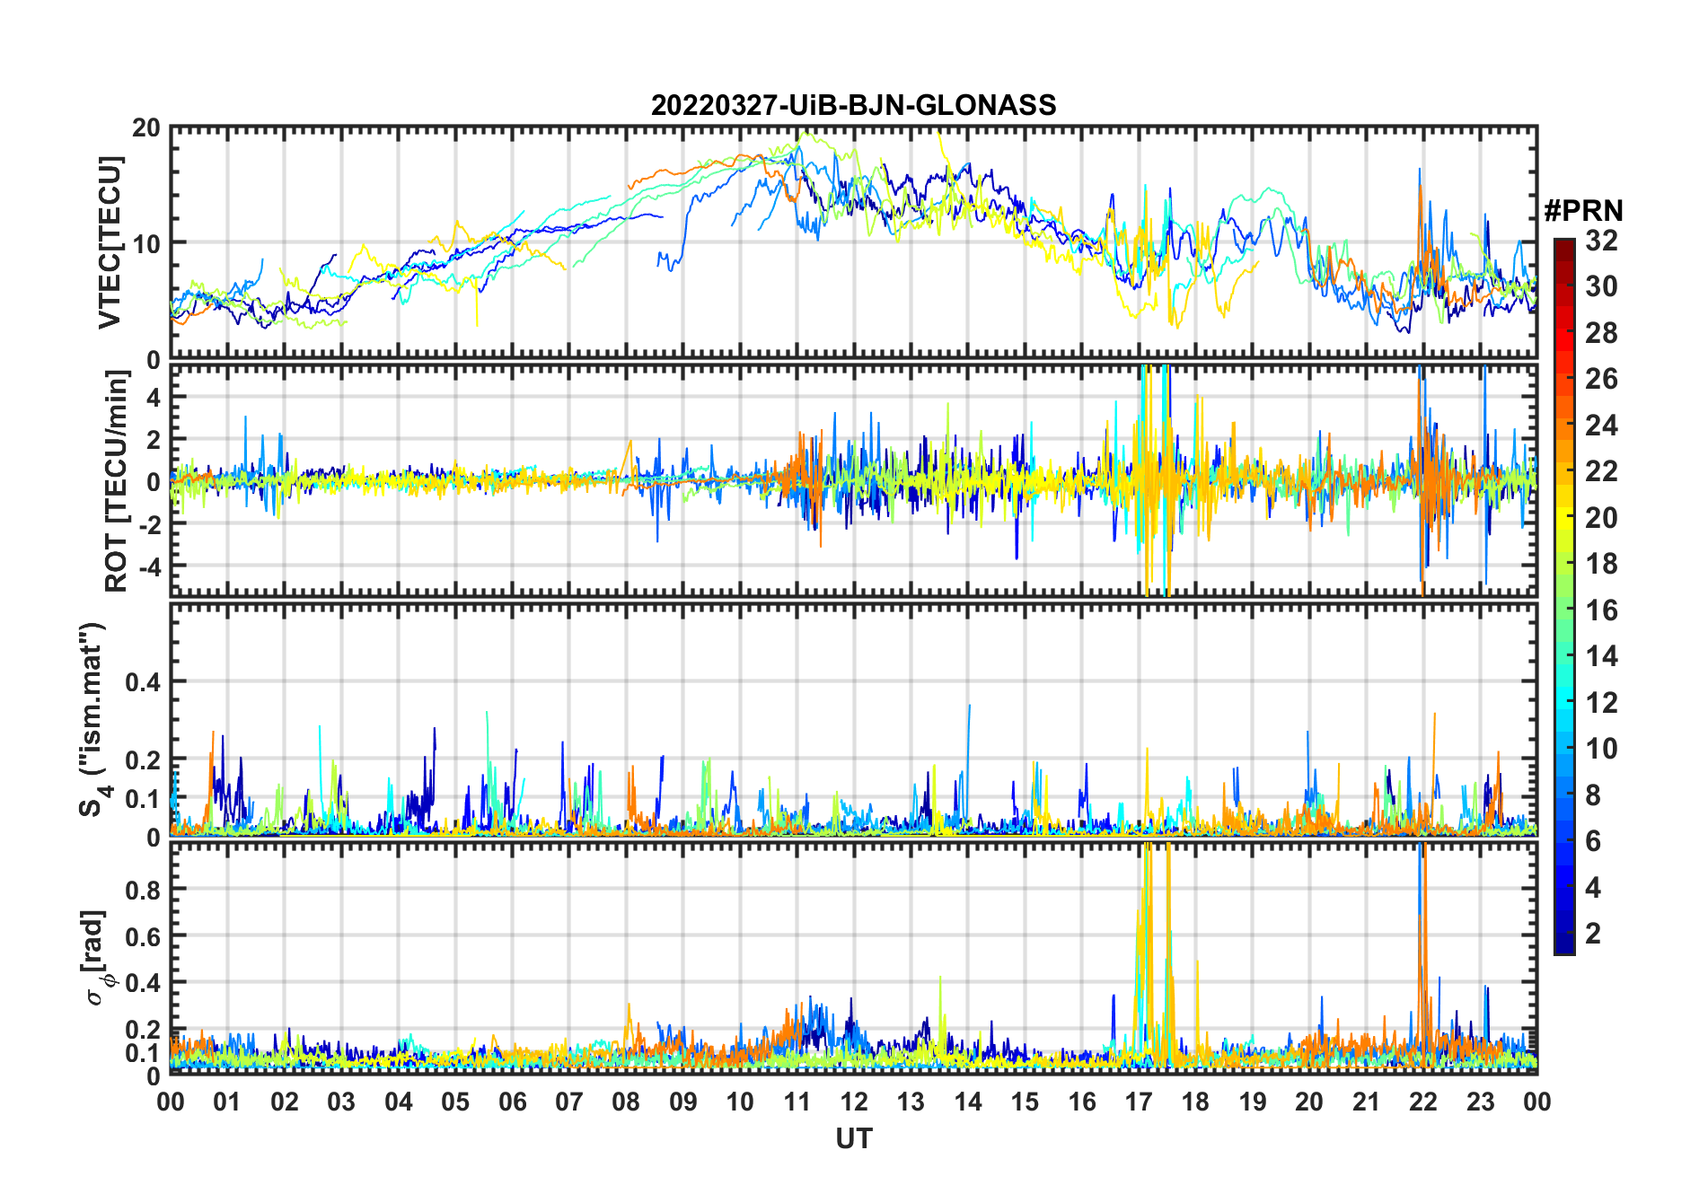Click the S4 ("ism.mat") y-axis label
Image resolution: width=1708 pixels, height=1194 pixels.
(x=94, y=720)
